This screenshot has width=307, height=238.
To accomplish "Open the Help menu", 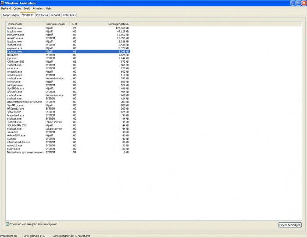I will tap(48, 8).
